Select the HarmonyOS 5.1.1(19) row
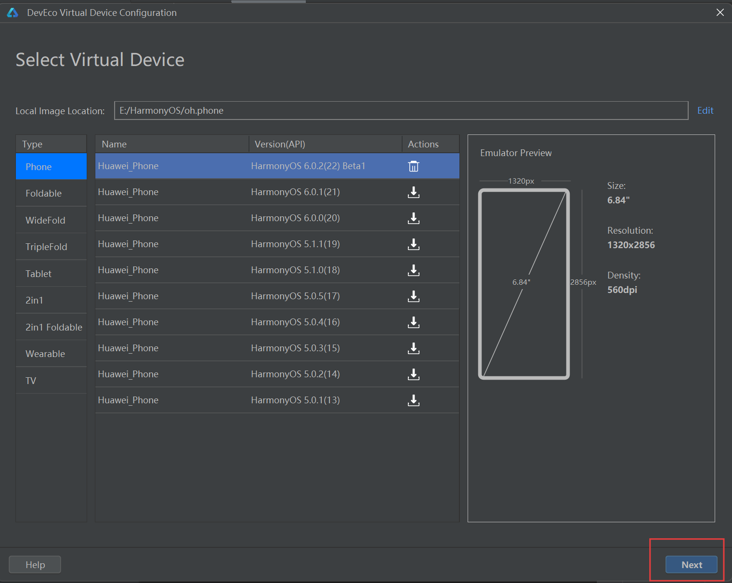Viewport: 732px width, 583px height. (277, 244)
